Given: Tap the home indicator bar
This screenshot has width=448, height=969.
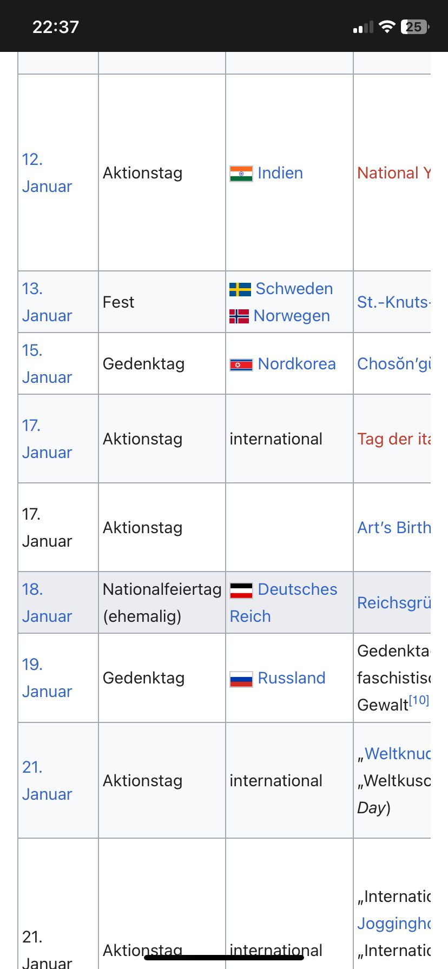Looking at the screenshot, I should [x=224, y=958].
